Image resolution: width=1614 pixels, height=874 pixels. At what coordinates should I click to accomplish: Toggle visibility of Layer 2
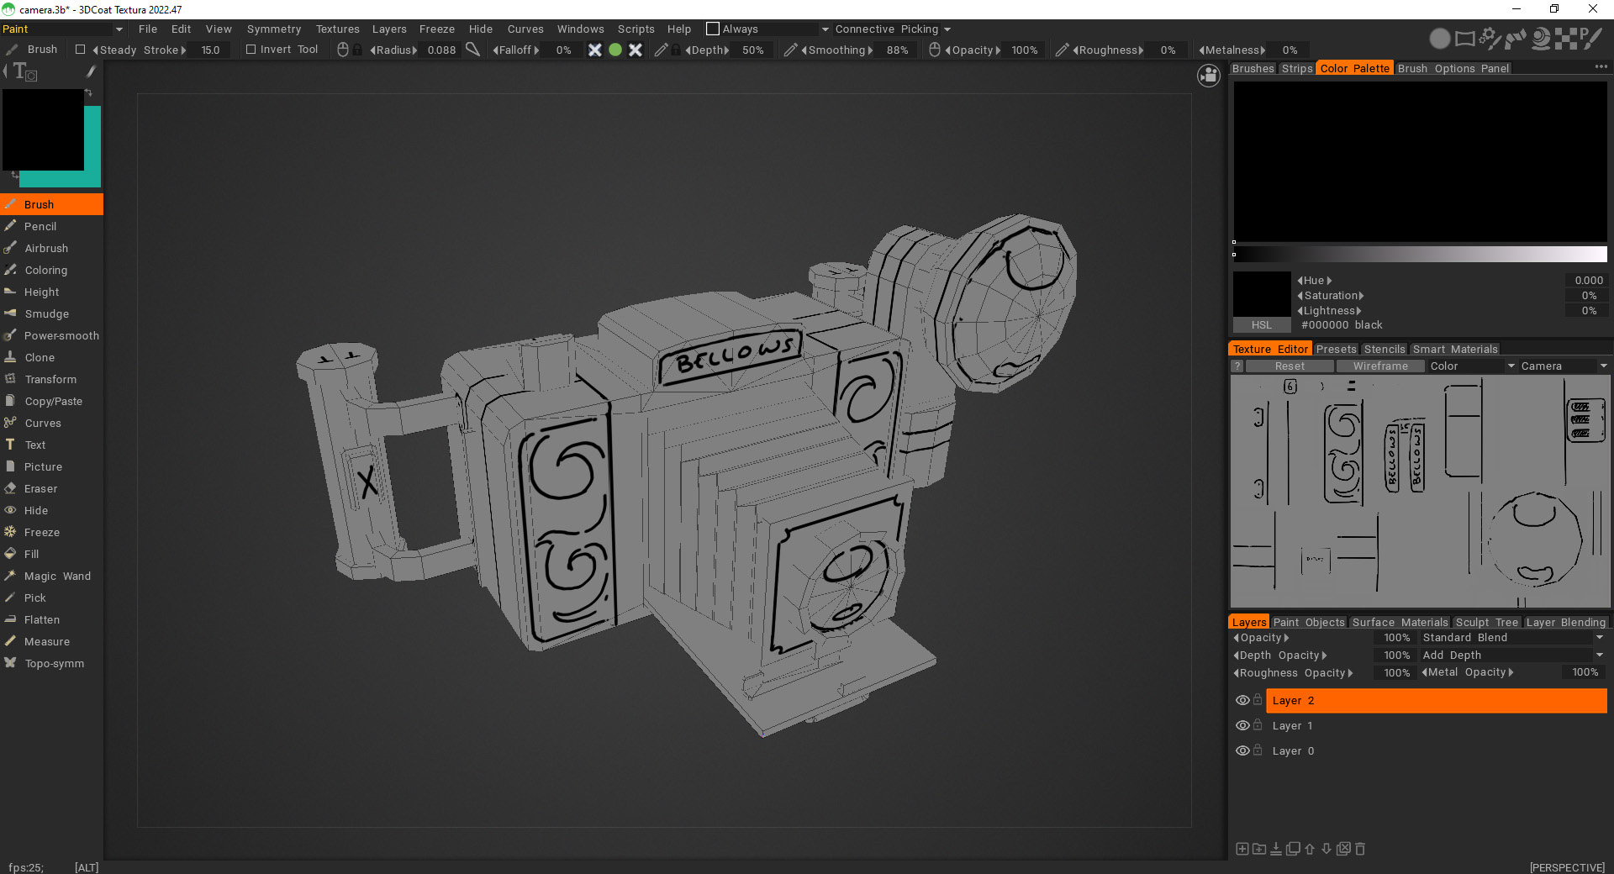(x=1242, y=700)
